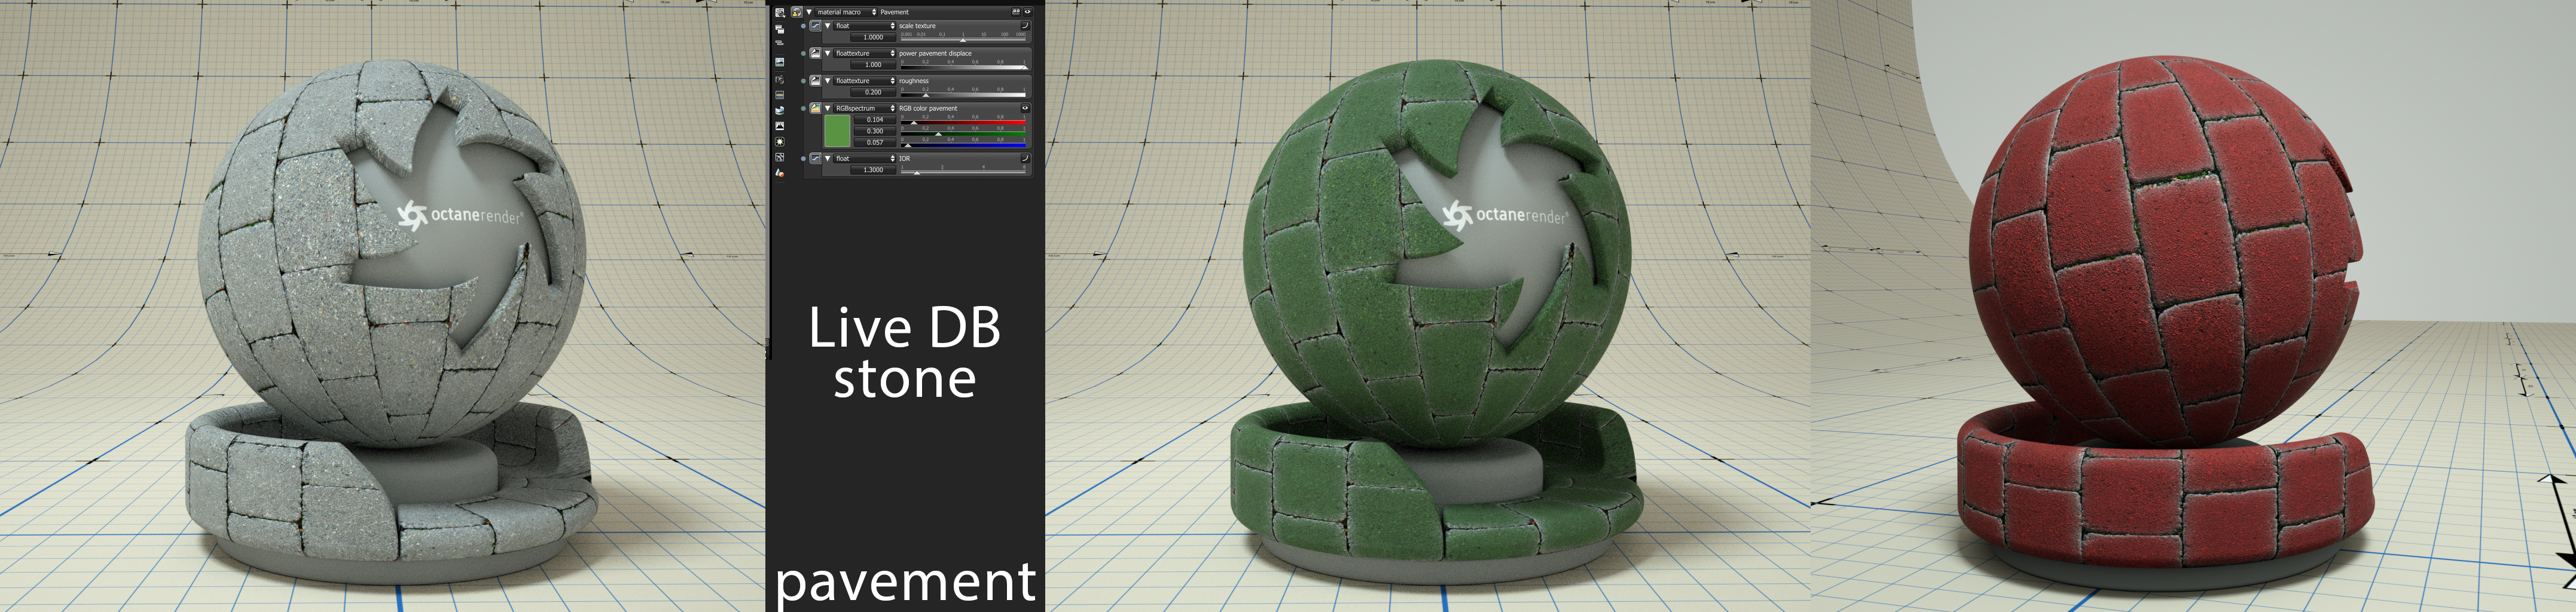Click the material macro node icon for Pavement

(796, 12)
